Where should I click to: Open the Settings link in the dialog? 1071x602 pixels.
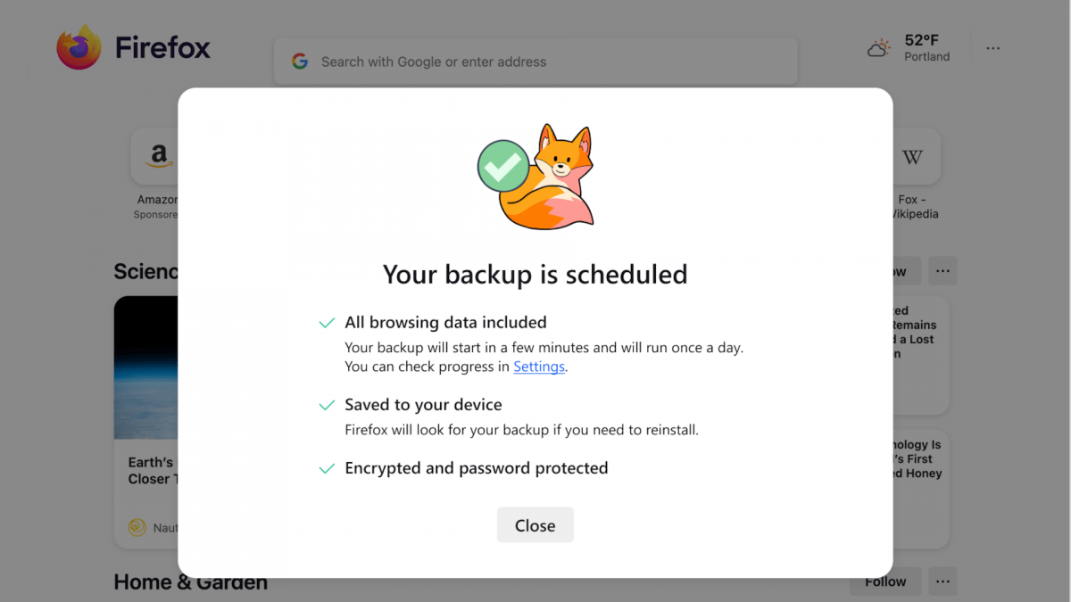(539, 367)
